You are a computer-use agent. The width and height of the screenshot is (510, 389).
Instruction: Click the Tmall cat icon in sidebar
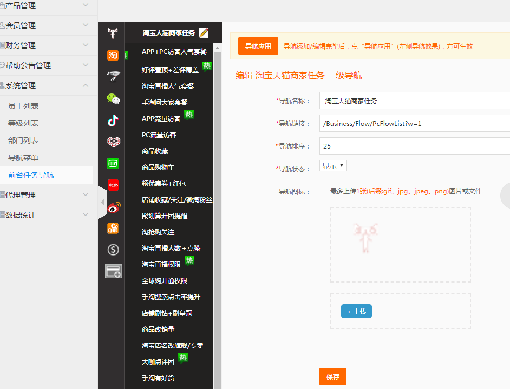click(x=113, y=33)
